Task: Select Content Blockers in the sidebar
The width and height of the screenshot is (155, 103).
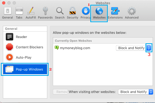Action: (x=25, y=47)
